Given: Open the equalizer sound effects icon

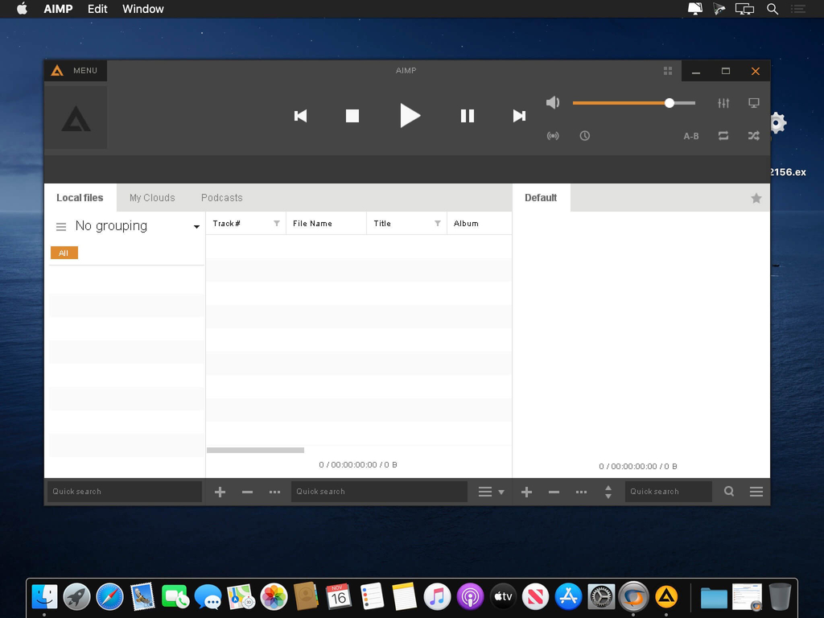Looking at the screenshot, I should point(723,103).
